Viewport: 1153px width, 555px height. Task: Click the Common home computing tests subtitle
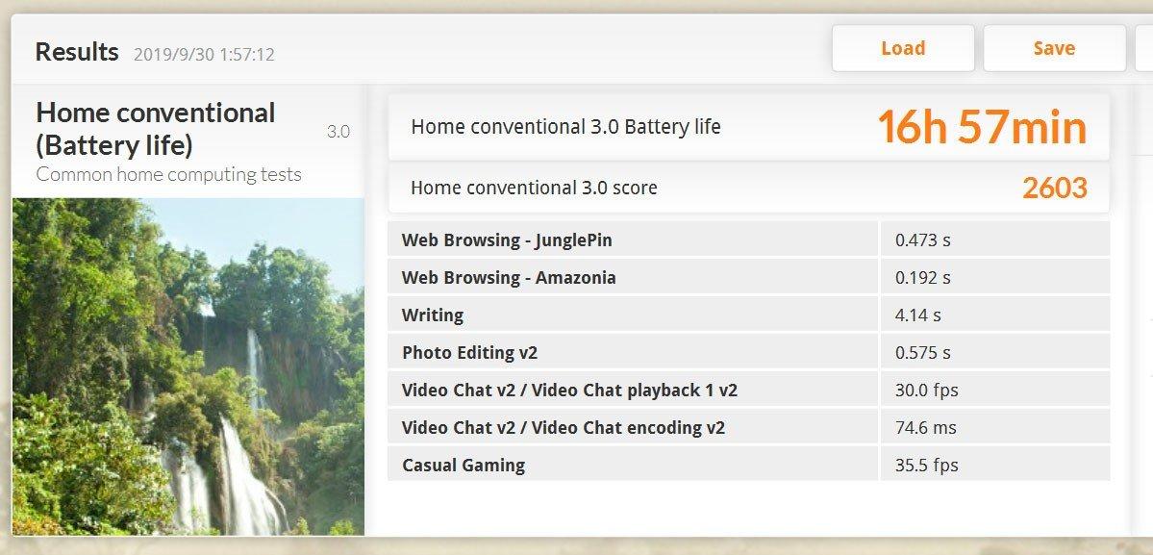[168, 174]
